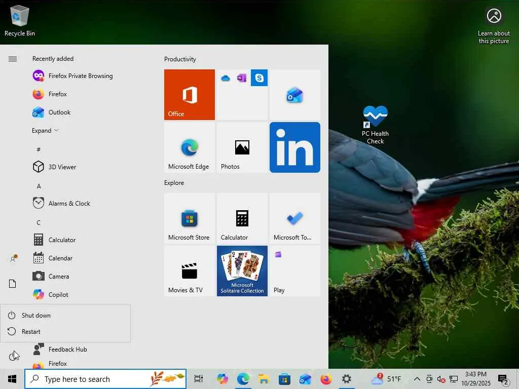Select Restart from power menu
519x389 pixels.
(65, 331)
